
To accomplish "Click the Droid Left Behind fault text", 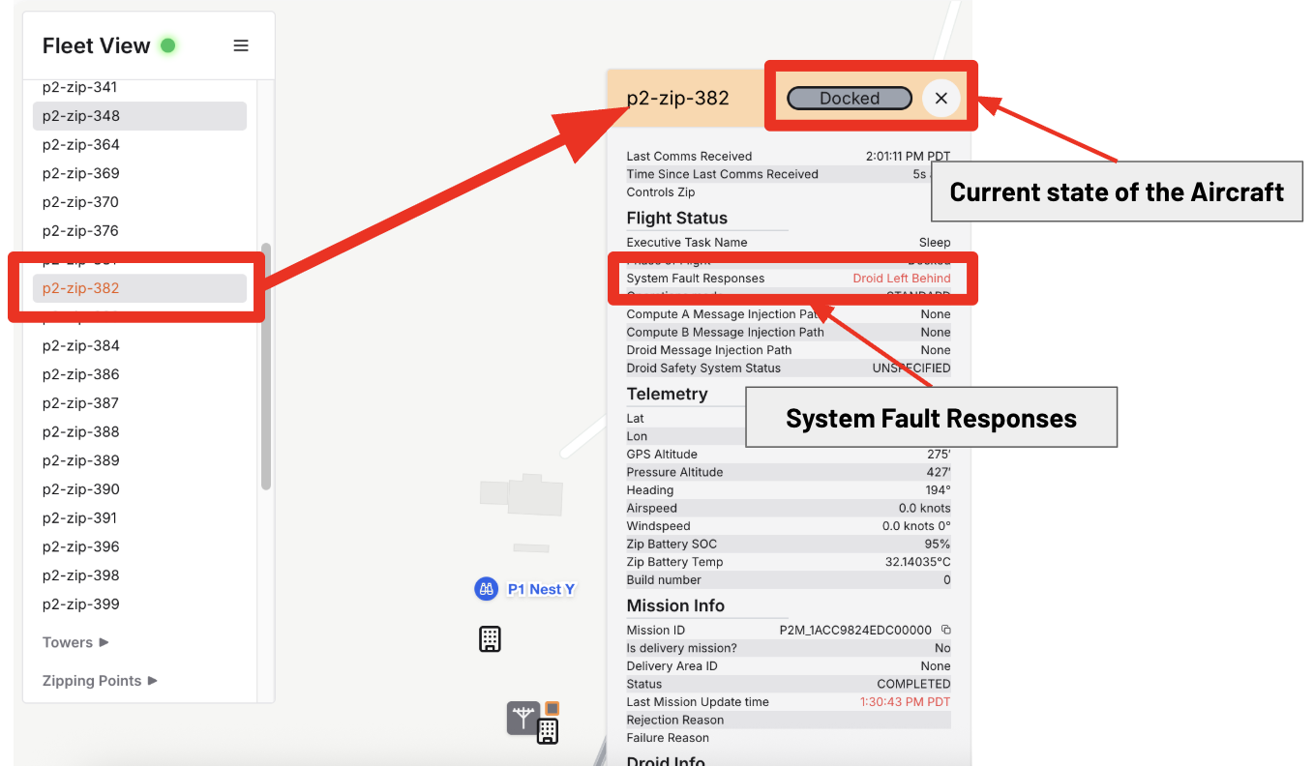I will click(902, 279).
